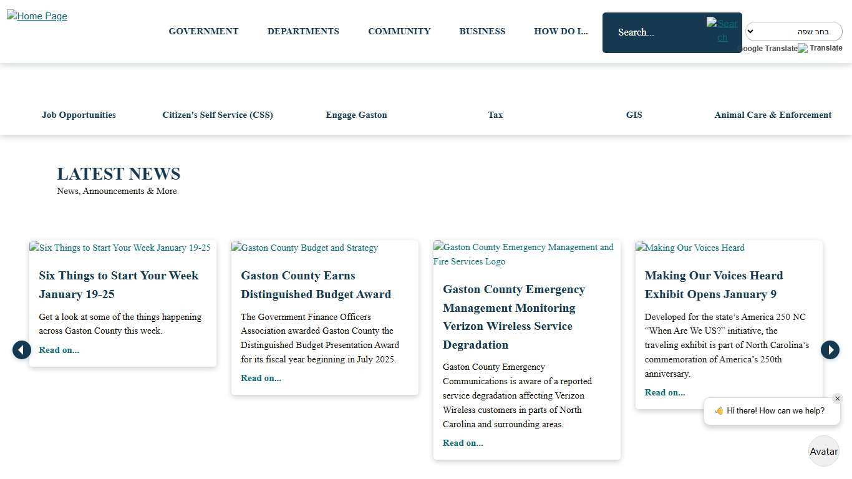Viewport: 852px width, 479px height.
Task: Click the chat Avatar icon
Action: click(823, 451)
